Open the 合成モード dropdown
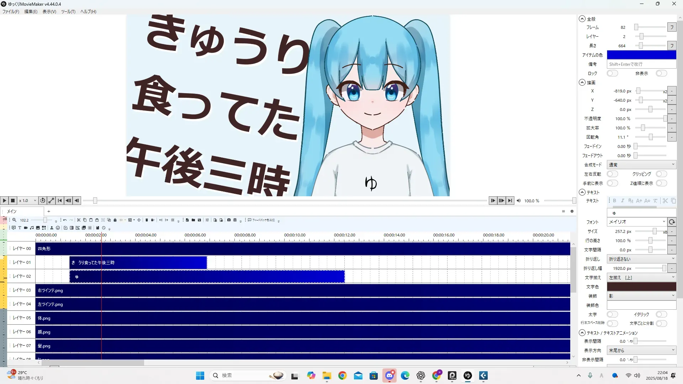The height and width of the screenshot is (384, 683). (x=641, y=165)
